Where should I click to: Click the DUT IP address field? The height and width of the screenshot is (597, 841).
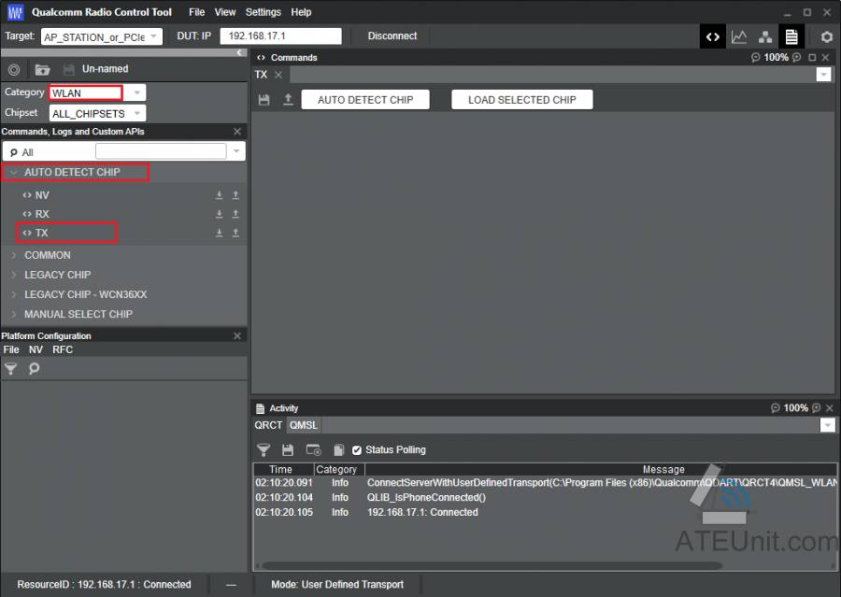[x=280, y=36]
